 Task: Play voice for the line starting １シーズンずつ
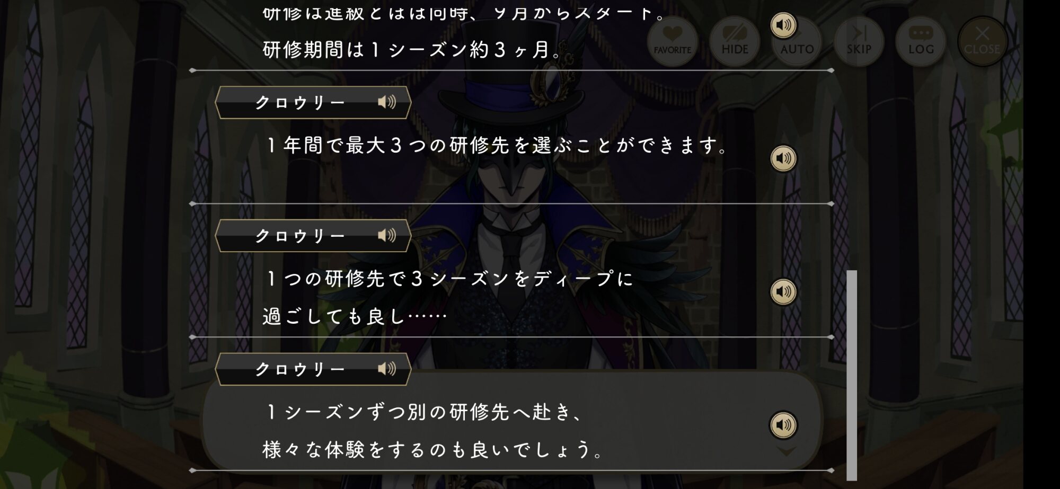pyautogui.click(x=783, y=424)
